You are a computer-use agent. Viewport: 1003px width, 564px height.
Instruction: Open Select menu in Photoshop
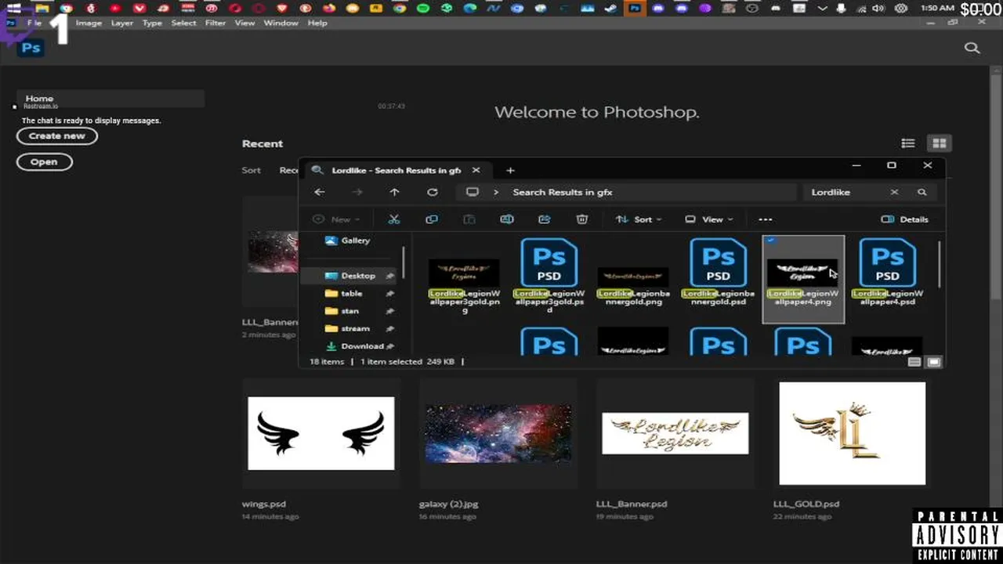click(184, 23)
